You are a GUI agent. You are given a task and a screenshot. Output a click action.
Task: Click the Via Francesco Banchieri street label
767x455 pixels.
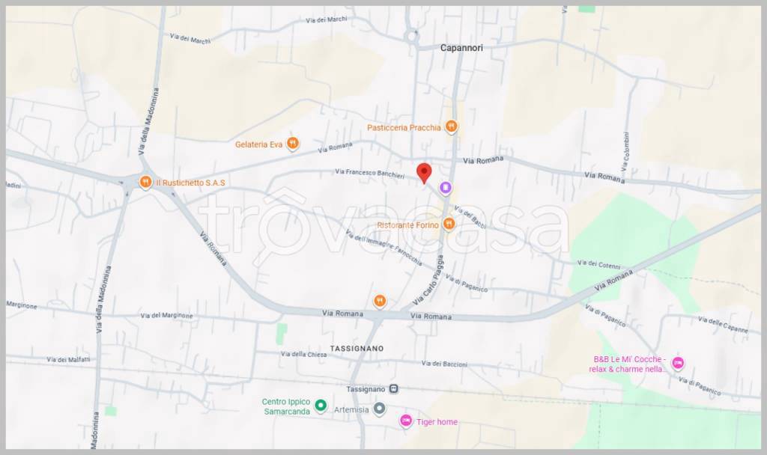(370, 173)
